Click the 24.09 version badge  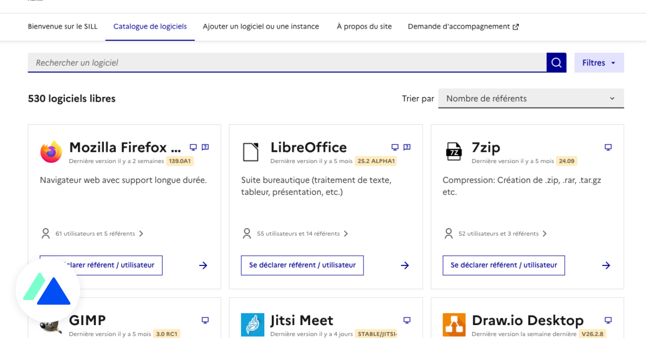point(566,161)
